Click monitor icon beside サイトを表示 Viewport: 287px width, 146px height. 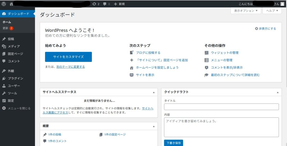(132, 75)
